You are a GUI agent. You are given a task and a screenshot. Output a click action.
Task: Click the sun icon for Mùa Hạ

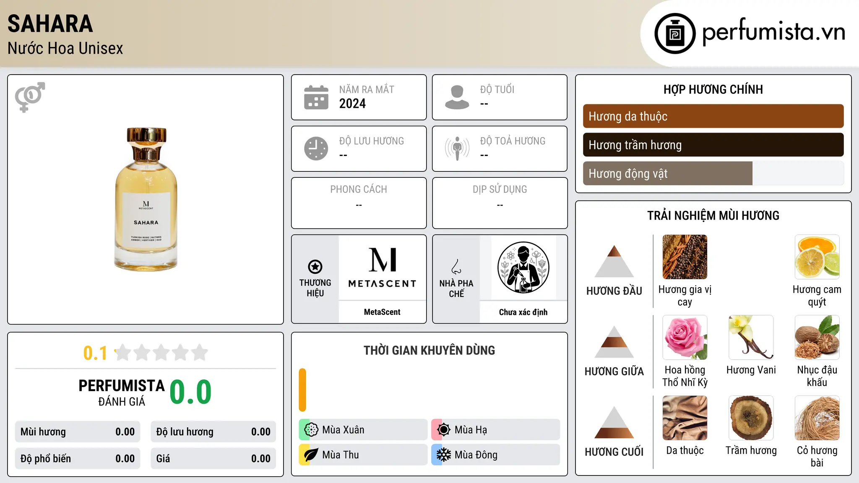click(x=444, y=430)
